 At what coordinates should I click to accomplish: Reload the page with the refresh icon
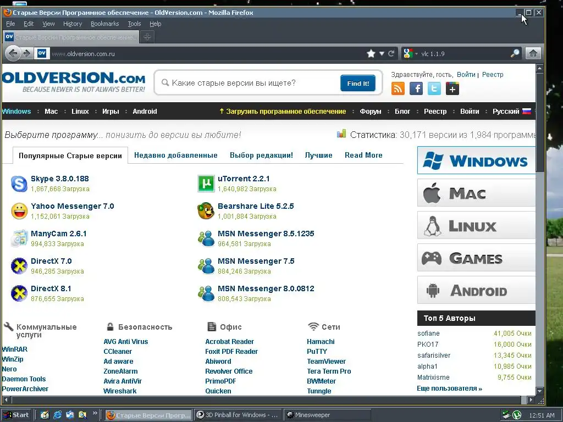(x=391, y=53)
